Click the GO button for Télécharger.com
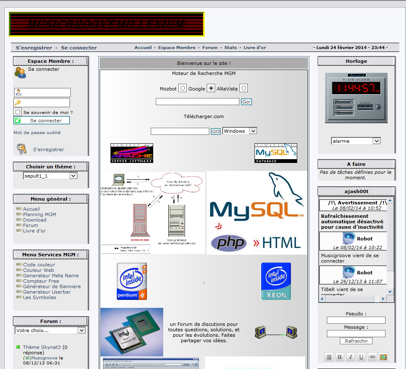Image resolution: width=406 pixels, height=369 pixels. coord(216,132)
